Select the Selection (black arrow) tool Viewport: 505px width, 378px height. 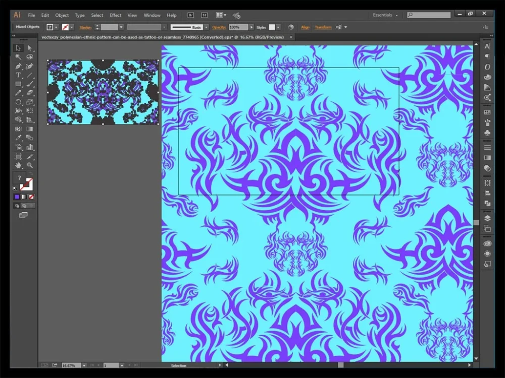pyautogui.click(x=18, y=48)
